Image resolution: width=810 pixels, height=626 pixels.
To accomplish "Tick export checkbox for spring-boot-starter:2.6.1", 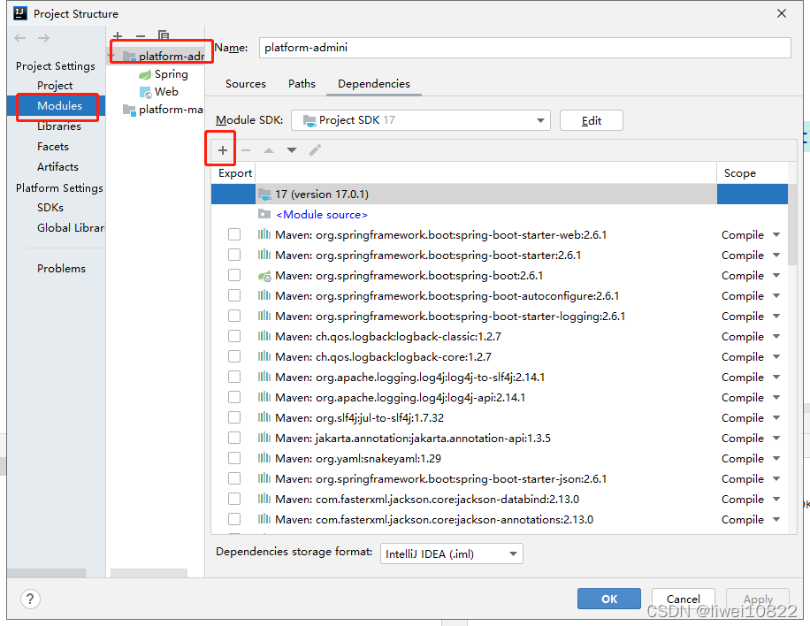I will point(234,255).
